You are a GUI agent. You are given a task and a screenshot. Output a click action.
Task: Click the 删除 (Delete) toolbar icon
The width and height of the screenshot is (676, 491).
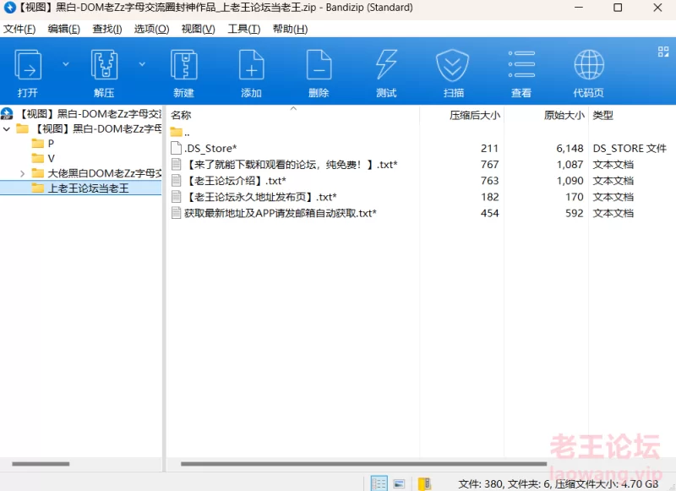(x=319, y=65)
